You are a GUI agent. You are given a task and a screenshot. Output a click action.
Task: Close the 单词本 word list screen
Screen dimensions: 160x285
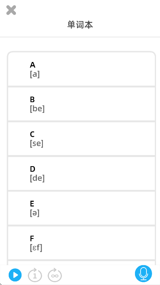pos(11,10)
